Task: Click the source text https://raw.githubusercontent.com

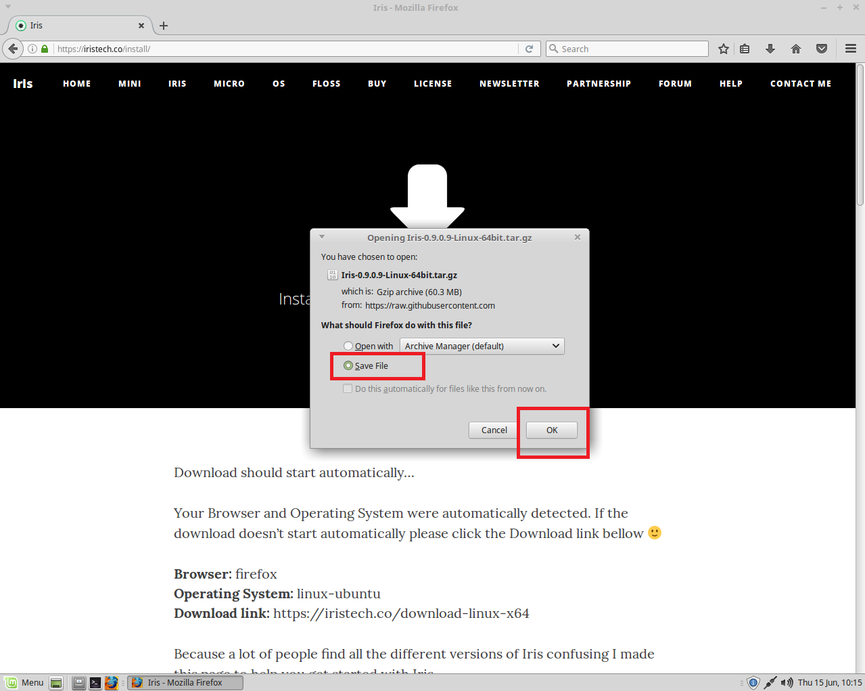Action: [430, 305]
